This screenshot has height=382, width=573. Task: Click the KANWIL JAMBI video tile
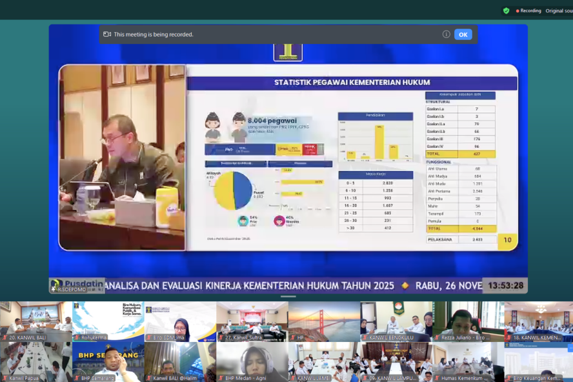(324, 361)
